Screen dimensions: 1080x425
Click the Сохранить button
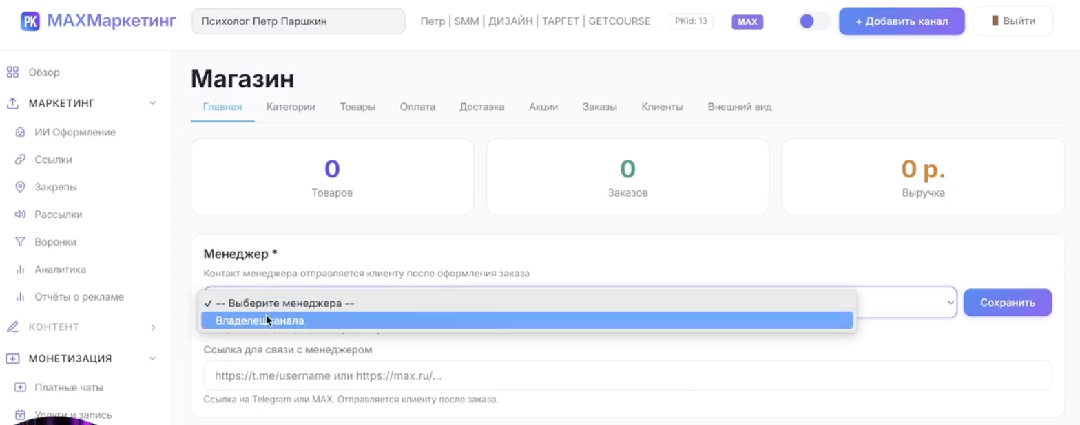1007,303
